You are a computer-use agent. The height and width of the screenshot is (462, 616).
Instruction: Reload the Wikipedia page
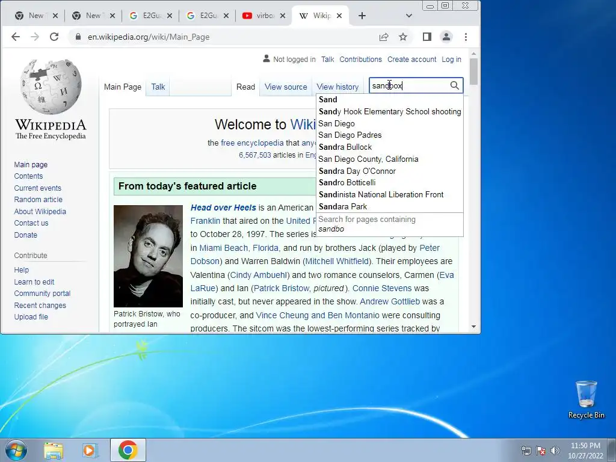(x=54, y=37)
